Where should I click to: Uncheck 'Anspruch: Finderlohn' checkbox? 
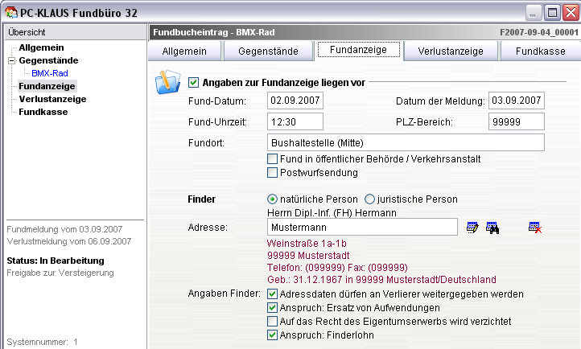tap(273, 335)
